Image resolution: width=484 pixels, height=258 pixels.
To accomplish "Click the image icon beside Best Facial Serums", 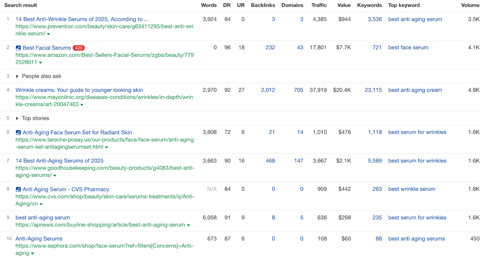I will coord(18,48).
